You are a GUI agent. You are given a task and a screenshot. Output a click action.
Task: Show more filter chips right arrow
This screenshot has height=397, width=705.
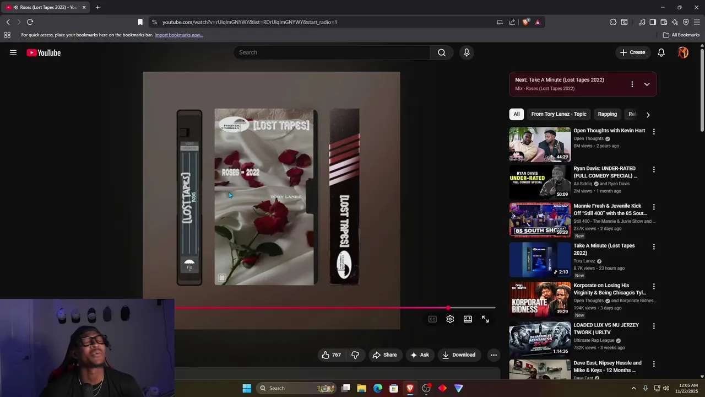pyautogui.click(x=648, y=115)
